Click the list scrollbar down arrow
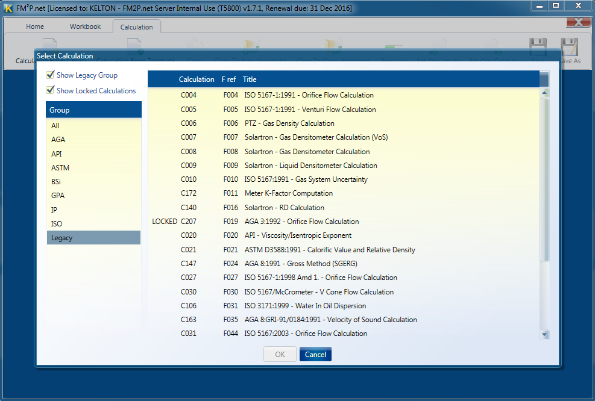The height and width of the screenshot is (401, 595). pyautogui.click(x=544, y=334)
